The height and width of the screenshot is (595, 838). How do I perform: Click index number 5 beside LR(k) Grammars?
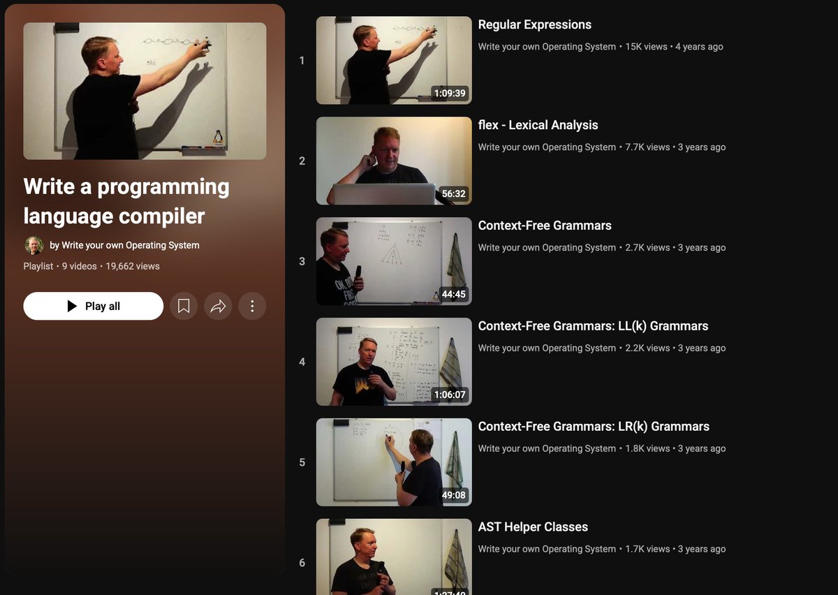(302, 462)
